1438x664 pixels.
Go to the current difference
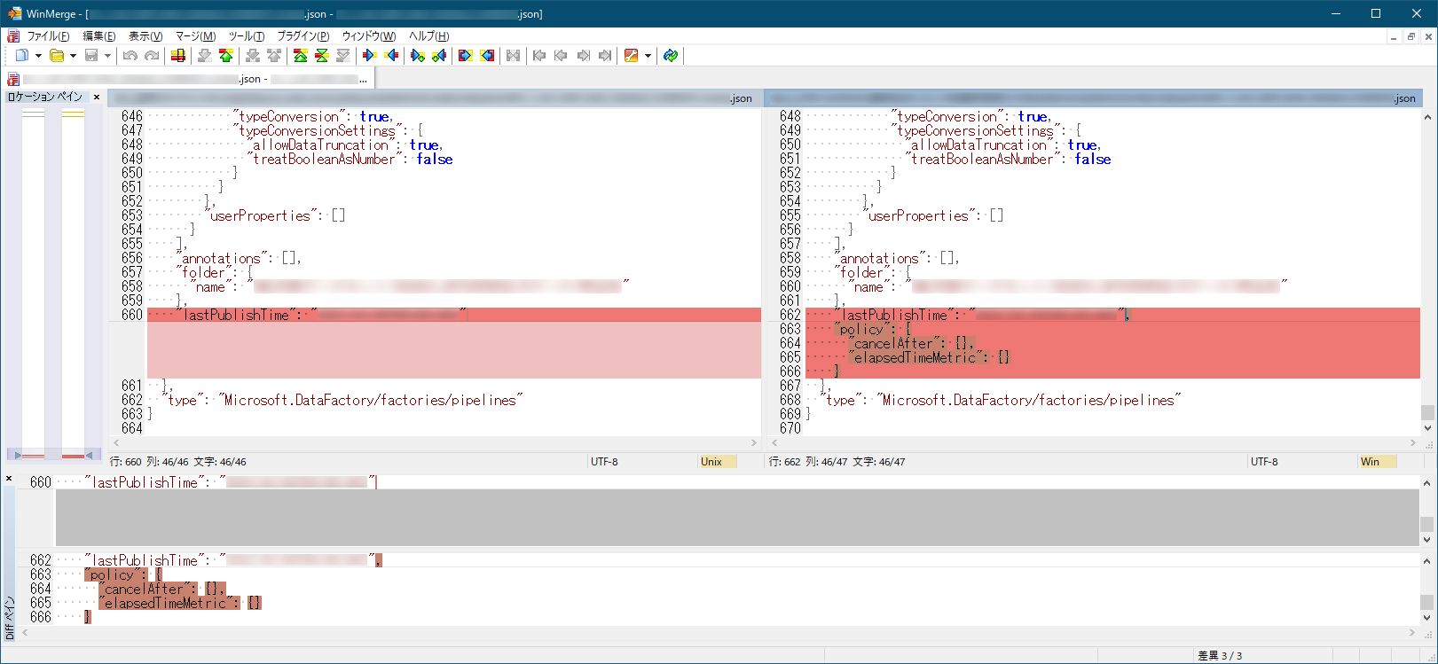tap(322, 56)
